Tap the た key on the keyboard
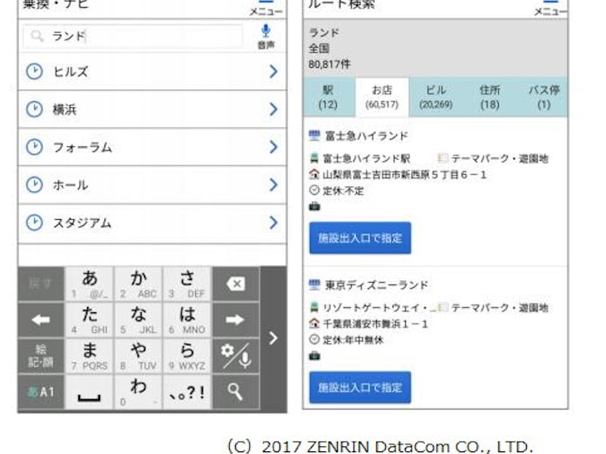The image size is (606, 454). point(90,320)
